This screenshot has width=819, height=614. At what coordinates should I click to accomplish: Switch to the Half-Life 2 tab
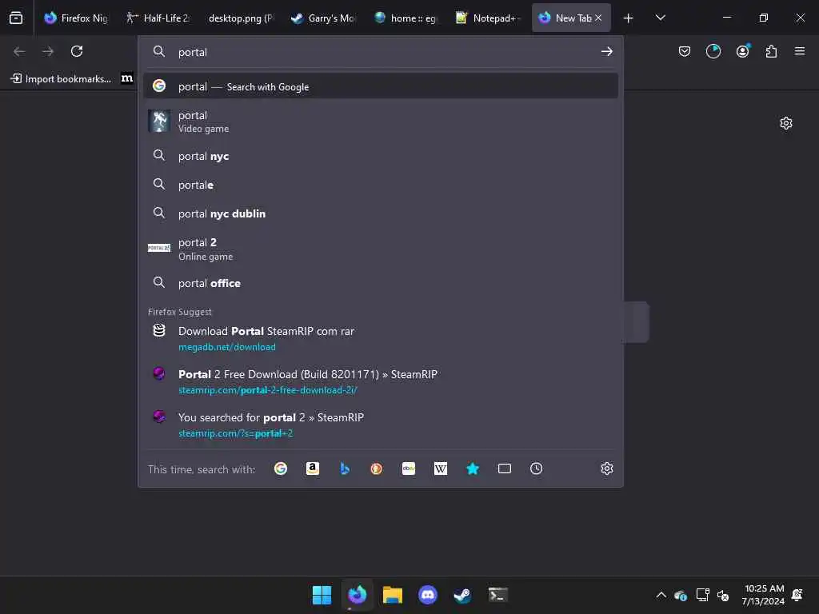pos(158,18)
